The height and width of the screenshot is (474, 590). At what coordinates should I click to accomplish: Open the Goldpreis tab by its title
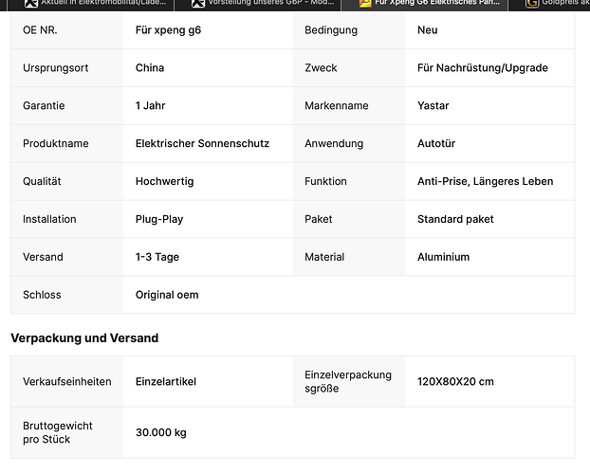coord(565,3)
